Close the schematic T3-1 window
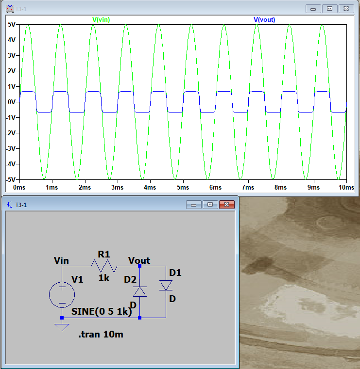The width and height of the screenshot is (360, 369). pyautogui.click(x=226, y=205)
